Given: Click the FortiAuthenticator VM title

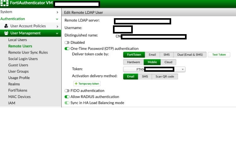Looking at the screenshot, I should (x=31, y=3).
